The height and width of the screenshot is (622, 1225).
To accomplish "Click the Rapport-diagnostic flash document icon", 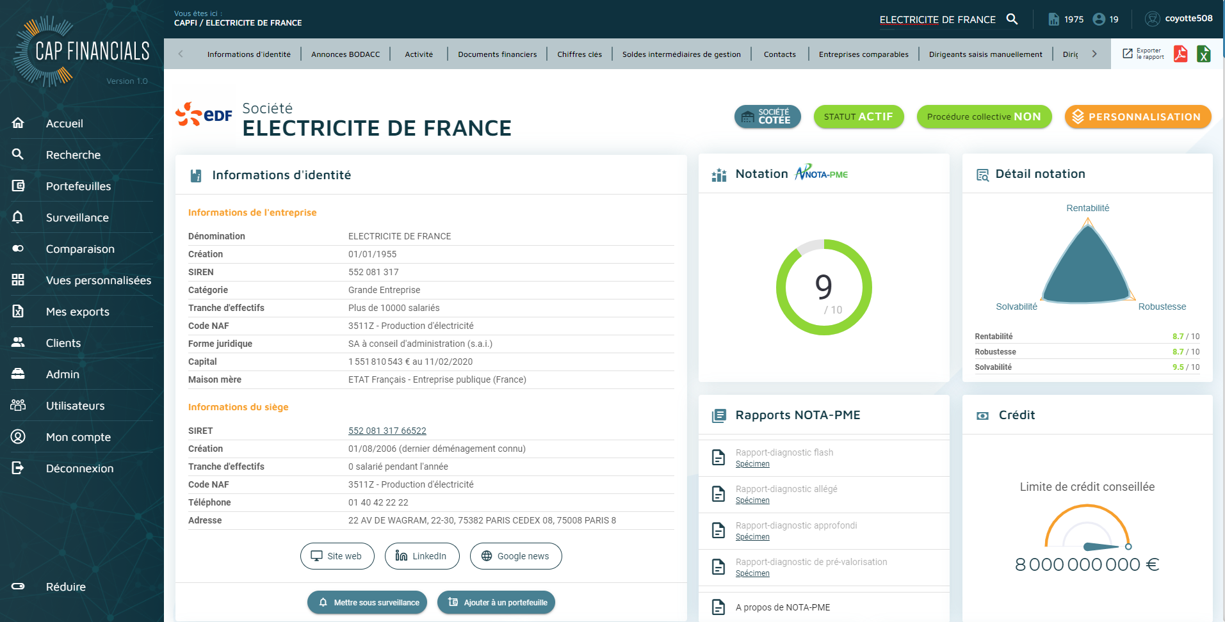I will point(718,458).
